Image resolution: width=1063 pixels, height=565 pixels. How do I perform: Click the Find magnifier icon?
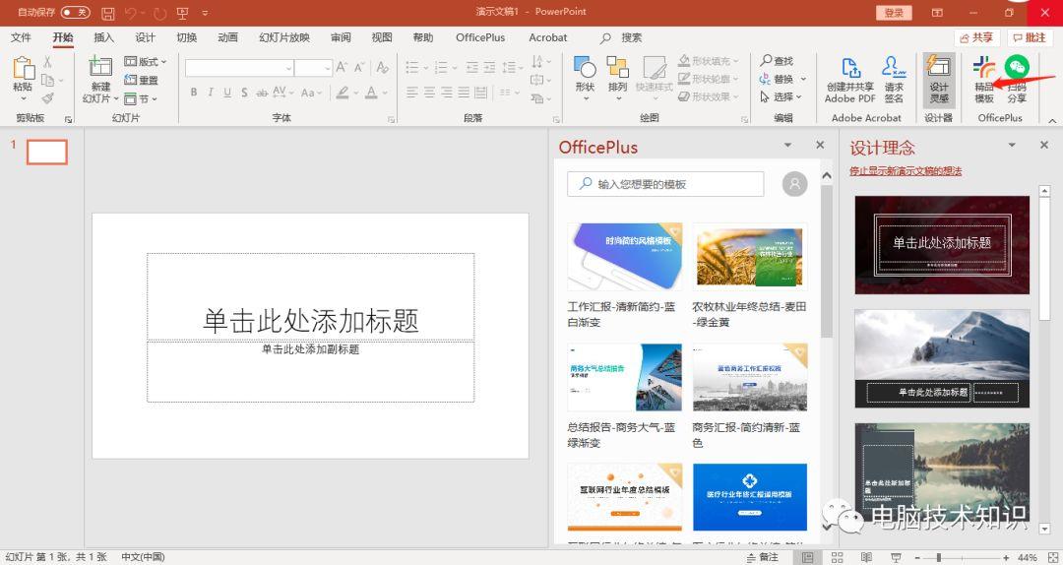pyautogui.click(x=766, y=60)
